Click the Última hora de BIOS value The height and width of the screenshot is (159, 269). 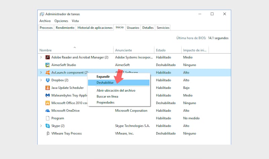pyautogui.click(x=218, y=38)
